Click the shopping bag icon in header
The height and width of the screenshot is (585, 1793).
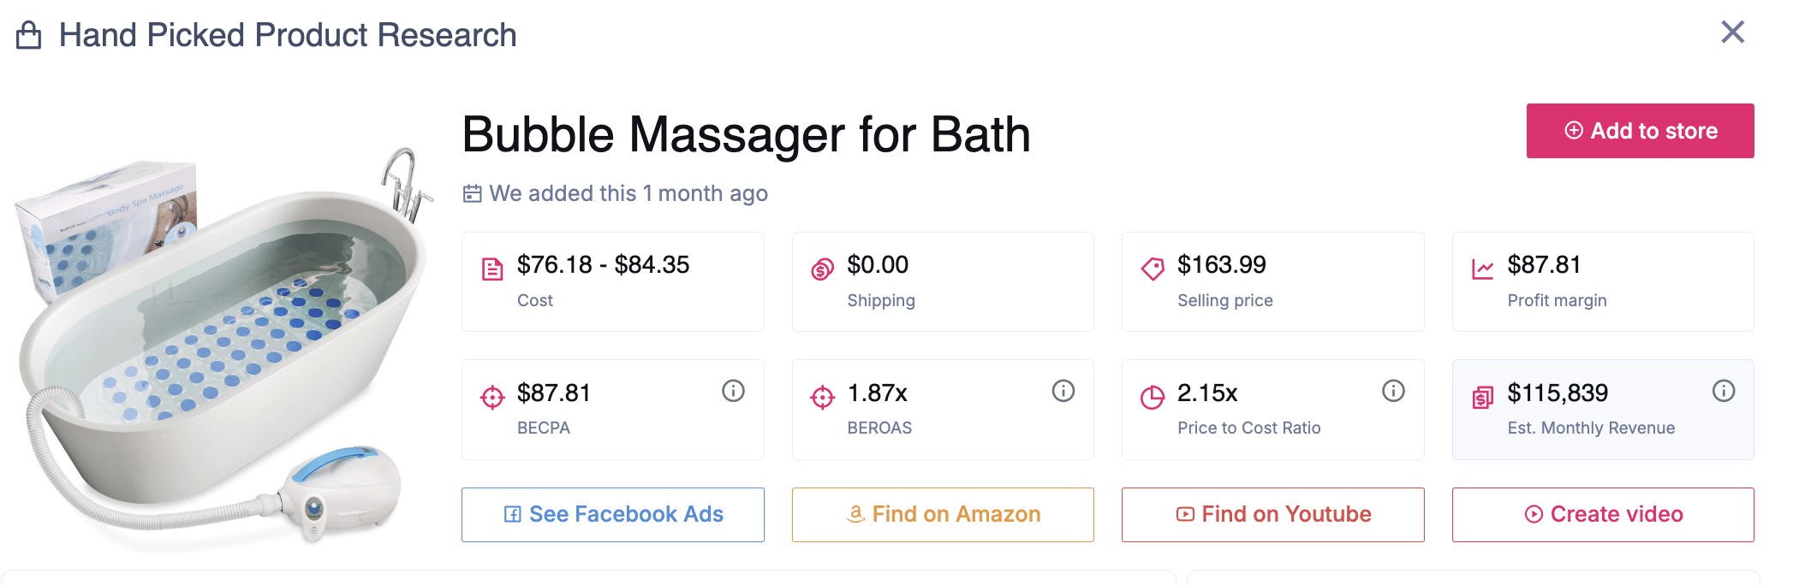click(29, 35)
